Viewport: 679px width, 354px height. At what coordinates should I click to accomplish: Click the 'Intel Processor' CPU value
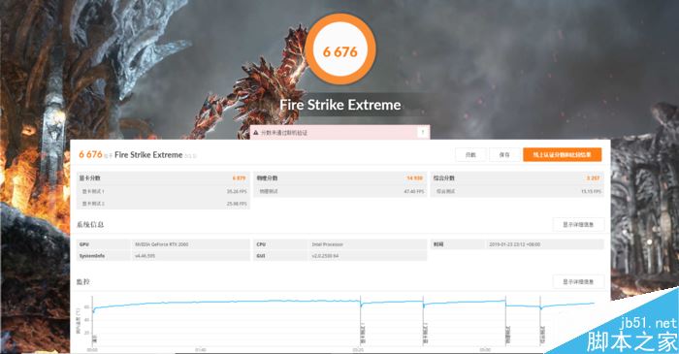328,244
